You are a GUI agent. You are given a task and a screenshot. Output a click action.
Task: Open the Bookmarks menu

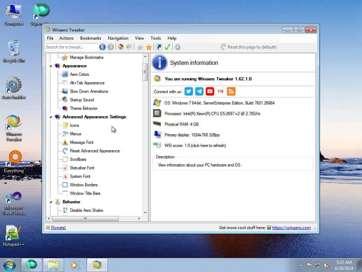click(90, 38)
